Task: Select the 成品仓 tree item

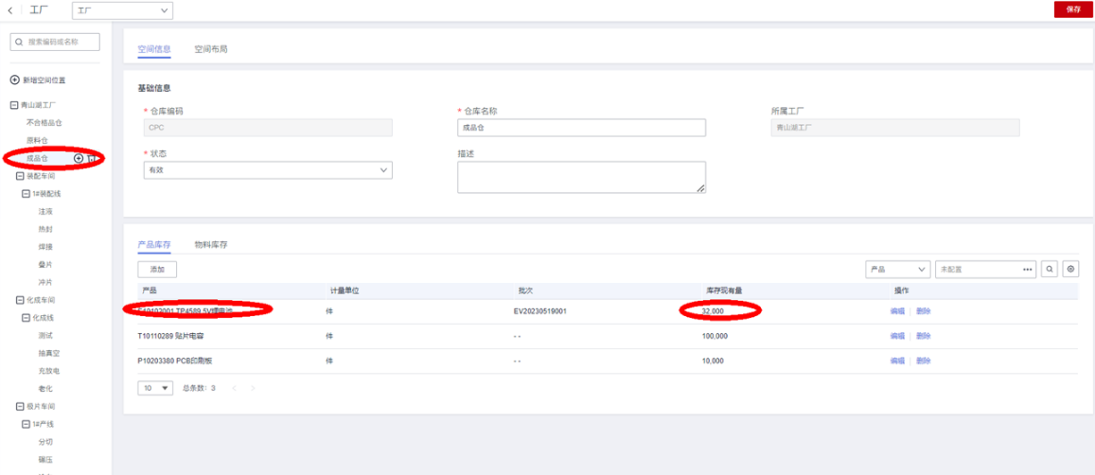Action: (37, 159)
